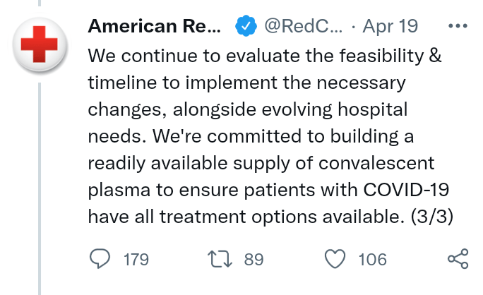Click the phrase "convalescent plasma" in the tweet
This screenshot has width=483, height=295.
pos(378,163)
